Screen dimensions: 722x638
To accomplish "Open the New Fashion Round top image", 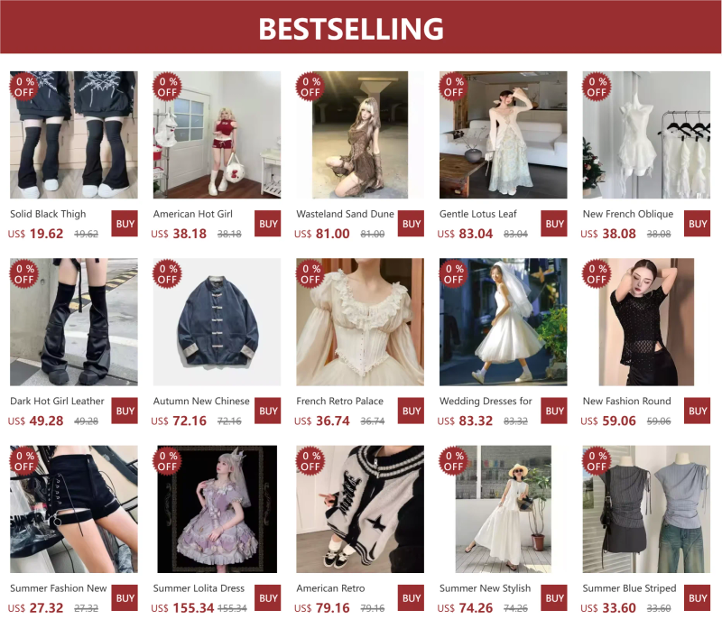I will 646,322.
